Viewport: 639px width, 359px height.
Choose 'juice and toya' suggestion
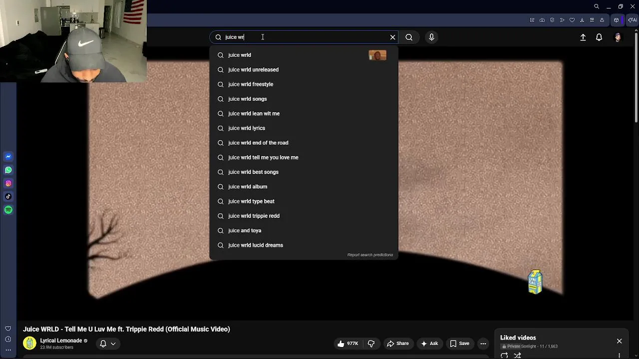pyautogui.click(x=304, y=230)
